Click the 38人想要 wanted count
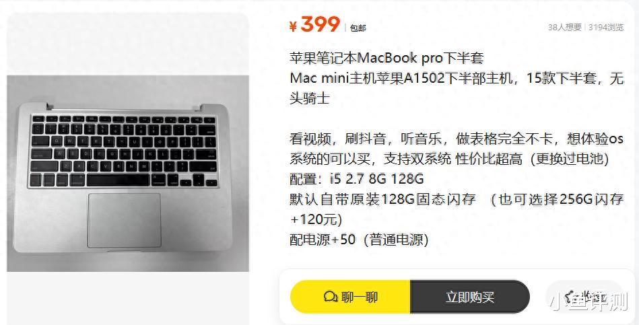 564,28
